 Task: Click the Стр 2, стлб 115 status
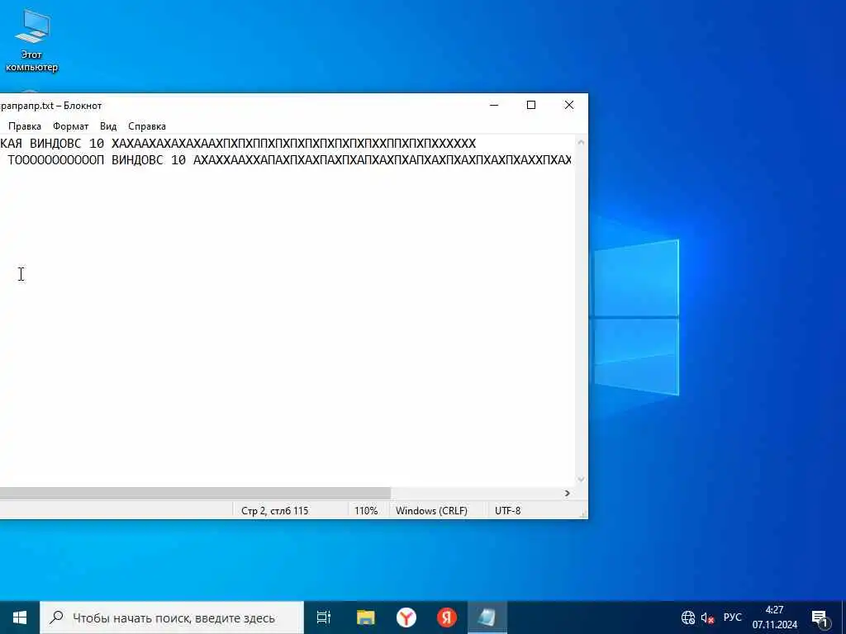(x=274, y=510)
